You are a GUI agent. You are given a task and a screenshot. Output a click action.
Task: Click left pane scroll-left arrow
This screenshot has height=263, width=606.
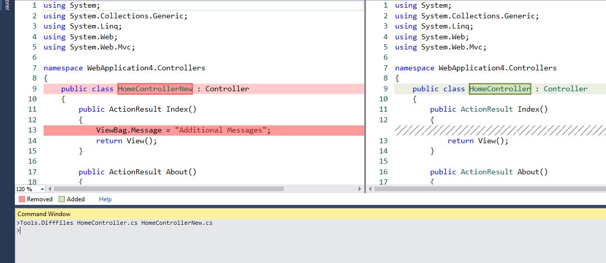[x=49, y=189]
